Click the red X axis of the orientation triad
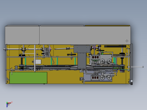Screen dimensions: 147x110 click(9, 103)
